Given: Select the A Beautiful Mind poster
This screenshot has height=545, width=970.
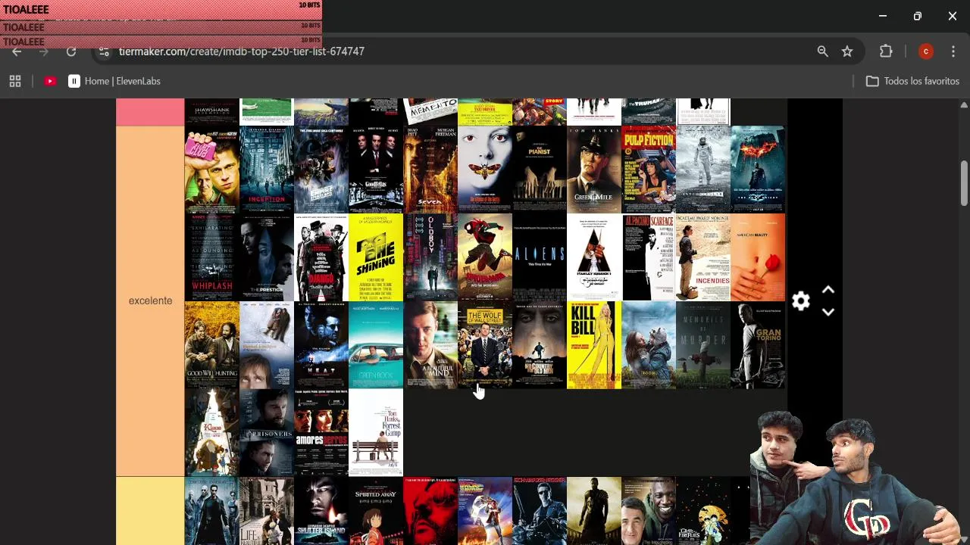Looking at the screenshot, I should (430, 345).
